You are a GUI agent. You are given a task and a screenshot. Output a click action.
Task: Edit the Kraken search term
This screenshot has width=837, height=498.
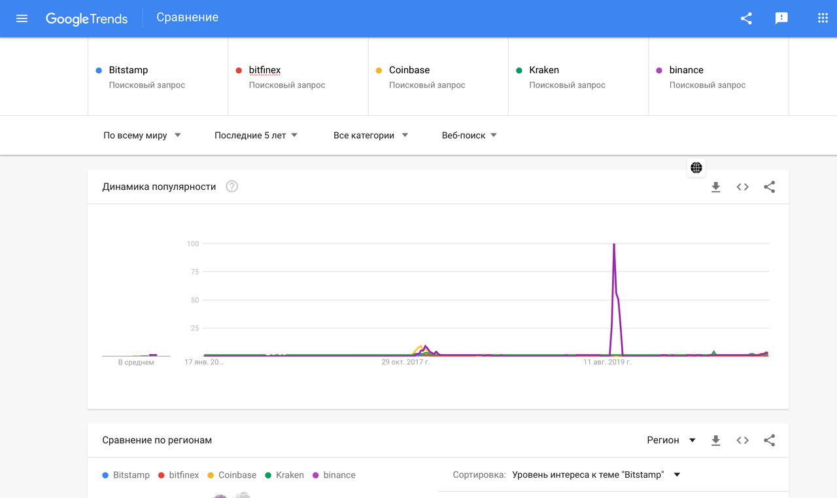click(x=578, y=77)
